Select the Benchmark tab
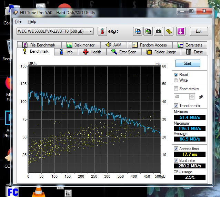Viewport: 220px width, 197px height. [36, 51]
